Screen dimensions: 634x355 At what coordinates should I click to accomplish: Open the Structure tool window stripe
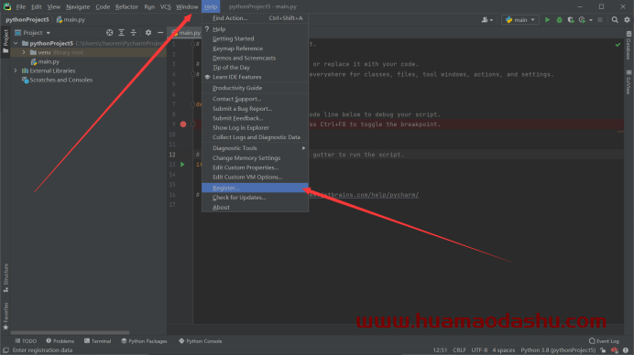tap(5, 278)
